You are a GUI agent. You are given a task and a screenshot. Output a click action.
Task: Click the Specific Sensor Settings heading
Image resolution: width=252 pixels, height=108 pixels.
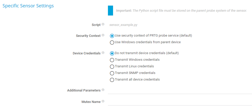[x=28, y=6]
